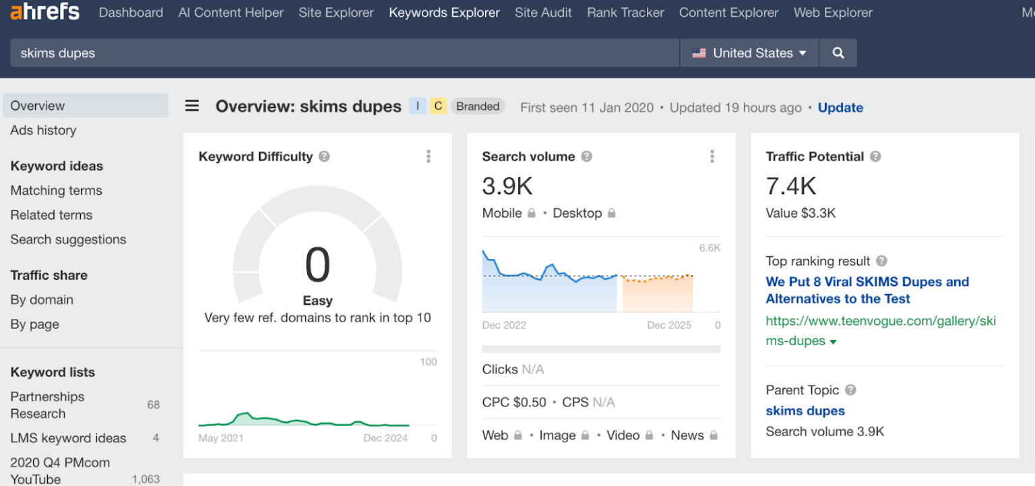Open the Search volume kebab menu
Screen dimensions: 1035x486
coord(712,156)
